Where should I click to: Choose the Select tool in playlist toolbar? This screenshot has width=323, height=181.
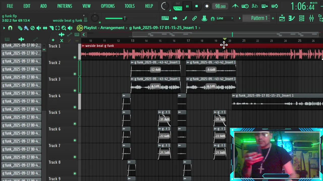[x=58, y=28]
